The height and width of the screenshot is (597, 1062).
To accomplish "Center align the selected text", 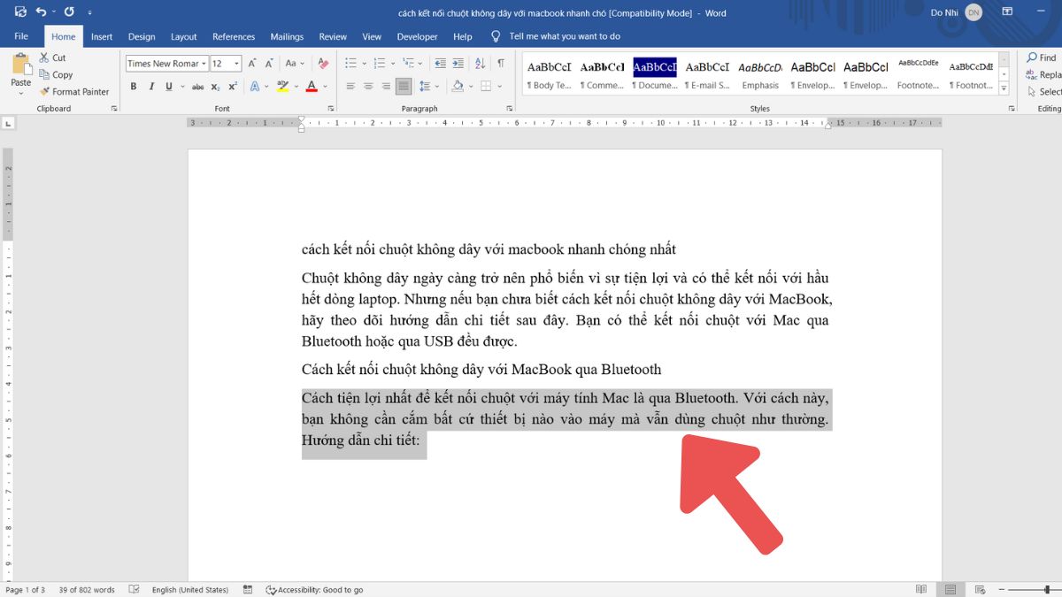I will (368, 87).
